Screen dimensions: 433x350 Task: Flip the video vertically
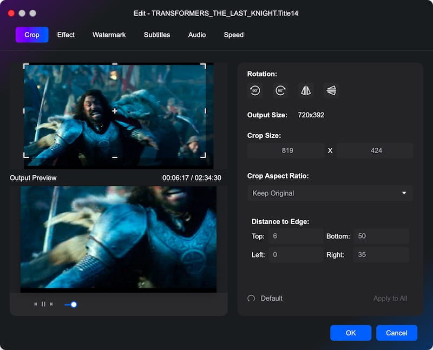pos(331,90)
